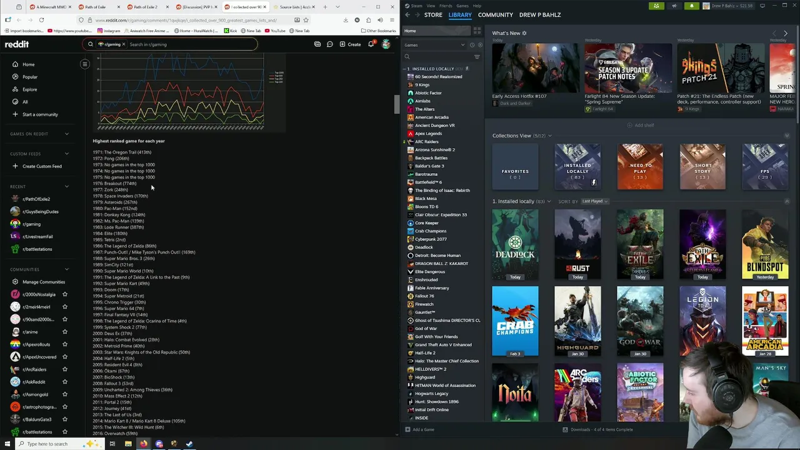Viewport: 800px width, 450px height.
Task: Open Steam Big Picture mode icon
Action: point(762,6)
